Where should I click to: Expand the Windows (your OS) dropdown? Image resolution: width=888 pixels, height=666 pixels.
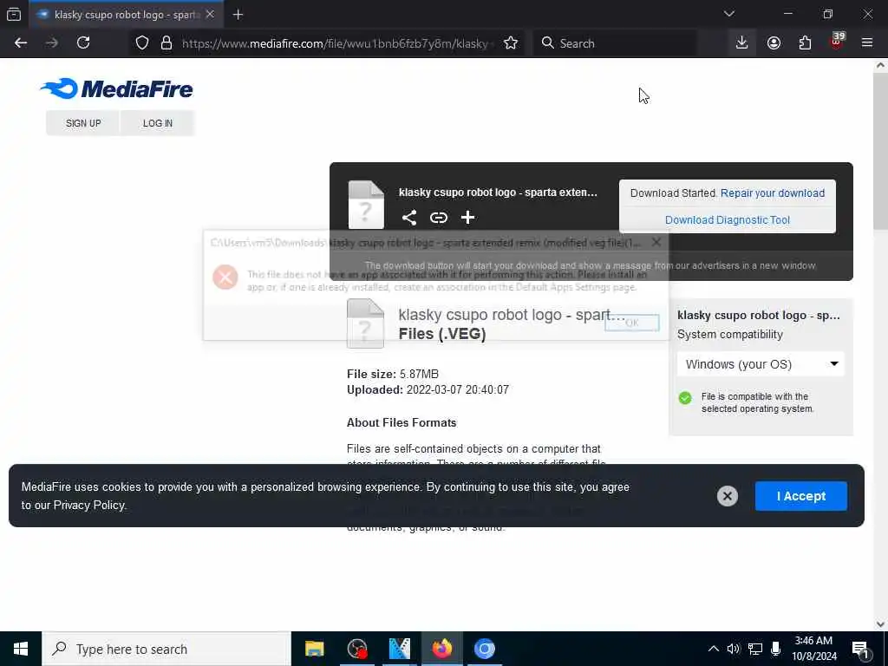pyautogui.click(x=761, y=364)
